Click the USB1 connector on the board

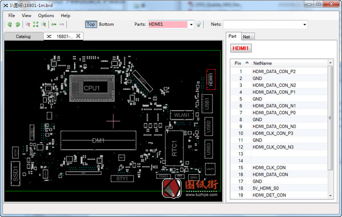[x=207, y=104]
